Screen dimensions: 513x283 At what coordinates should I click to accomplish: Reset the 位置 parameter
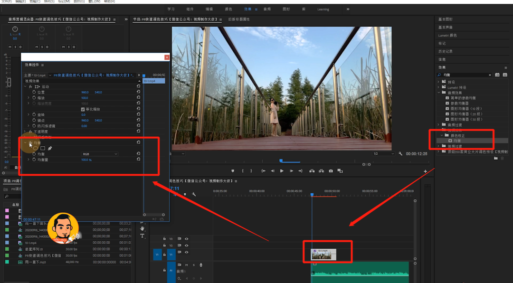pyautogui.click(x=138, y=92)
